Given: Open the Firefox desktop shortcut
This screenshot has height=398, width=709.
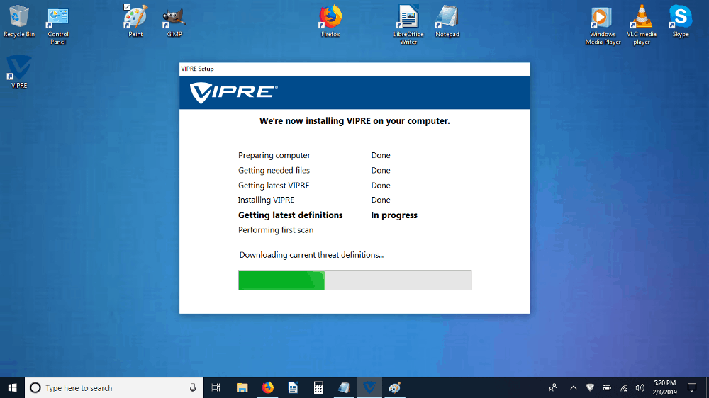Looking at the screenshot, I should tap(330, 21).
